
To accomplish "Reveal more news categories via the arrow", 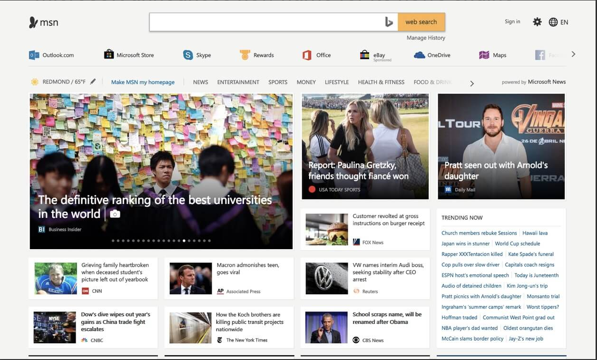I will 472,83.
